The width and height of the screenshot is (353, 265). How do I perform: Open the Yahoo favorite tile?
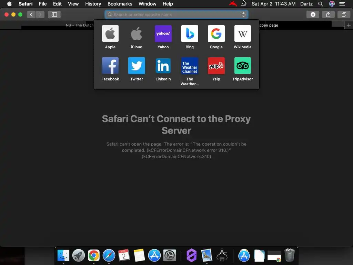click(163, 33)
